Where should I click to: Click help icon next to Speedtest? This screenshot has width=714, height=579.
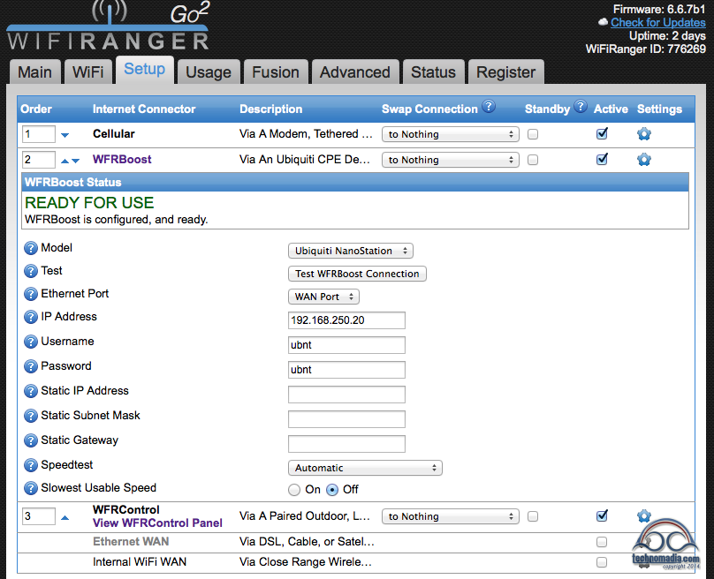[x=31, y=466]
